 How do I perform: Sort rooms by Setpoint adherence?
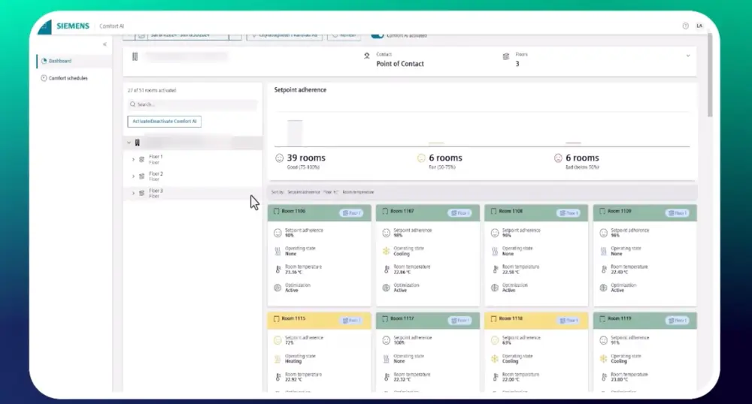(303, 192)
